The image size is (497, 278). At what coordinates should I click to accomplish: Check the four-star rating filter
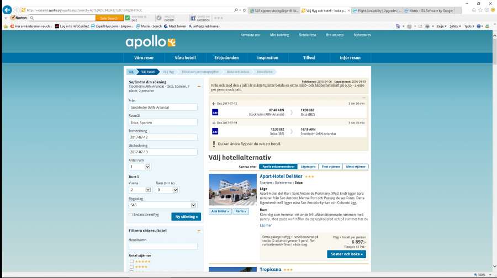[131, 266]
